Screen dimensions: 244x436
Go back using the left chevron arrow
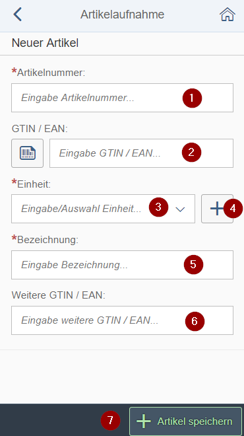18,15
